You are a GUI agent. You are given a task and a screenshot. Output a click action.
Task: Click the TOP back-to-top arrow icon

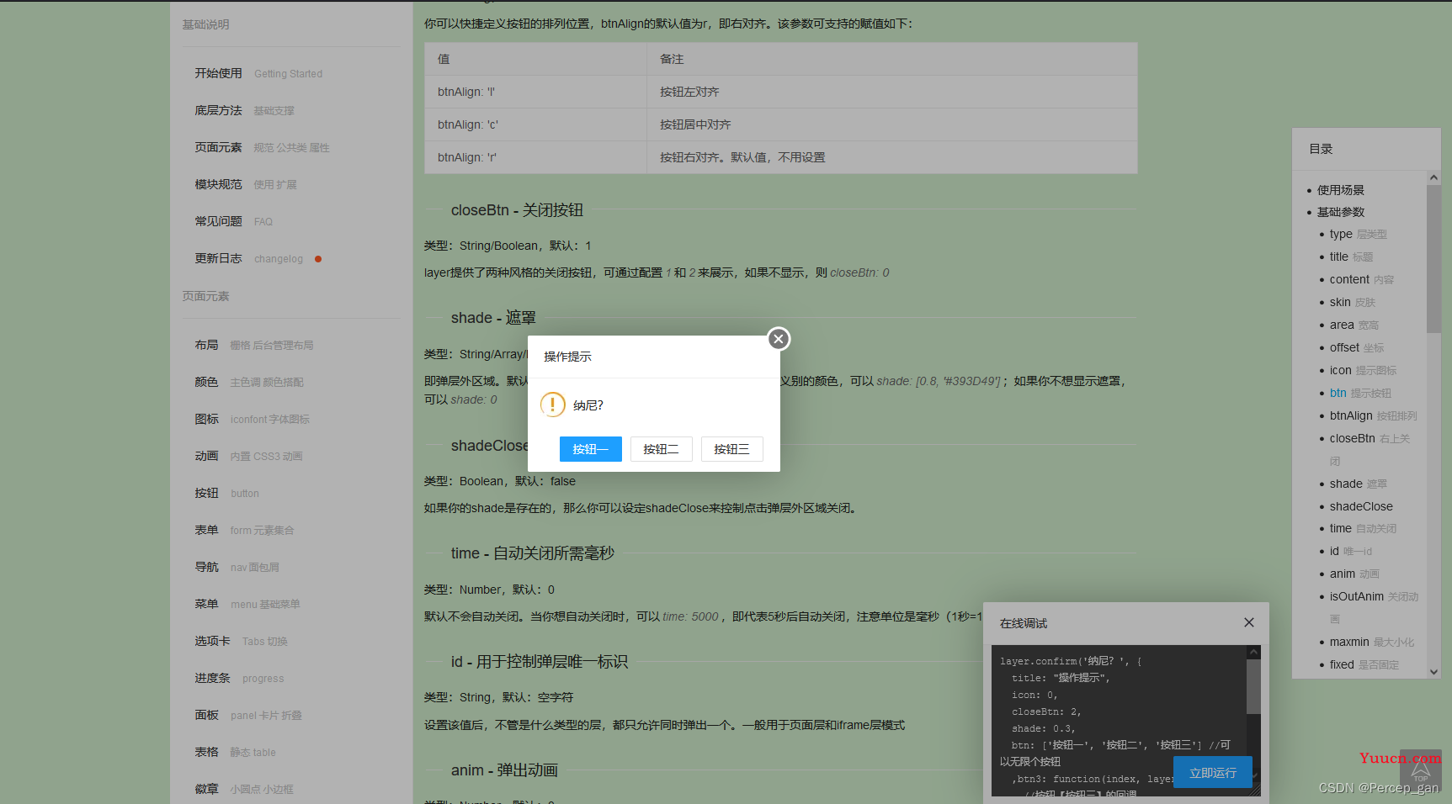click(x=1421, y=771)
